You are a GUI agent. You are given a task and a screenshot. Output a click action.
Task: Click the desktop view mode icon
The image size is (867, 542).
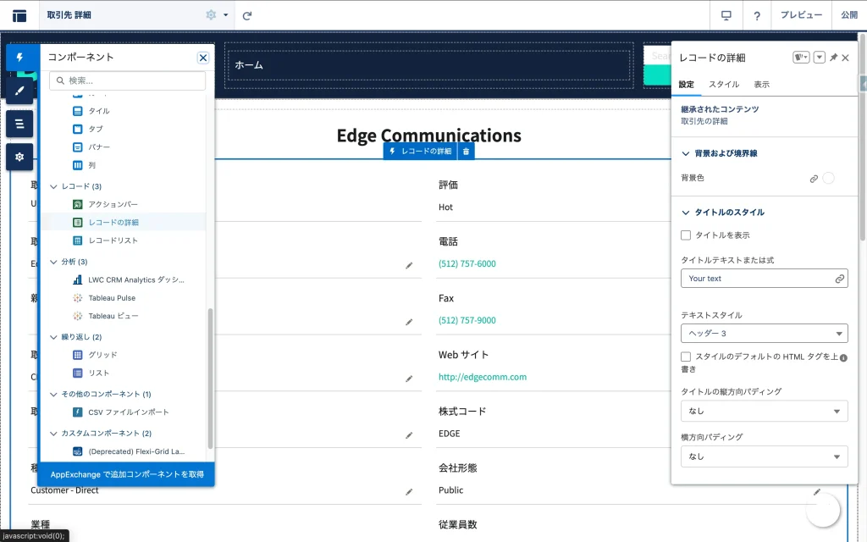click(726, 15)
